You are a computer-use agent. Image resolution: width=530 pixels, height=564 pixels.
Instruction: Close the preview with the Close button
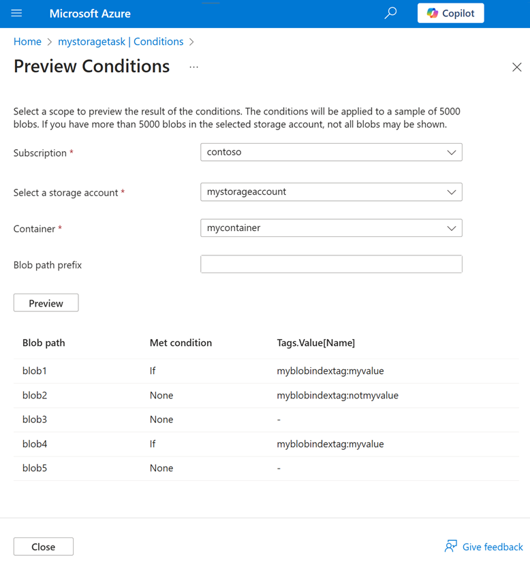point(43,546)
